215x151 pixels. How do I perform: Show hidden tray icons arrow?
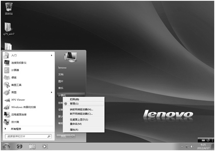coord(182,147)
